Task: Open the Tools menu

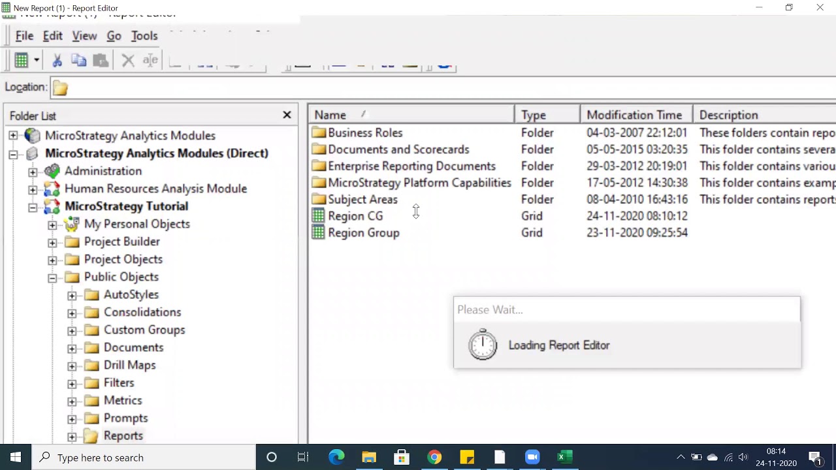Action: point(144,36)
